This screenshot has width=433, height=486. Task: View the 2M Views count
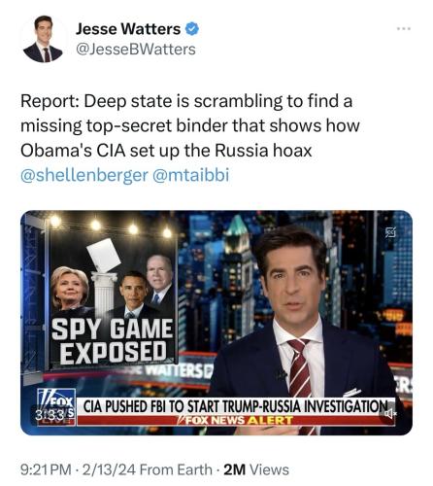coord(256,469)
